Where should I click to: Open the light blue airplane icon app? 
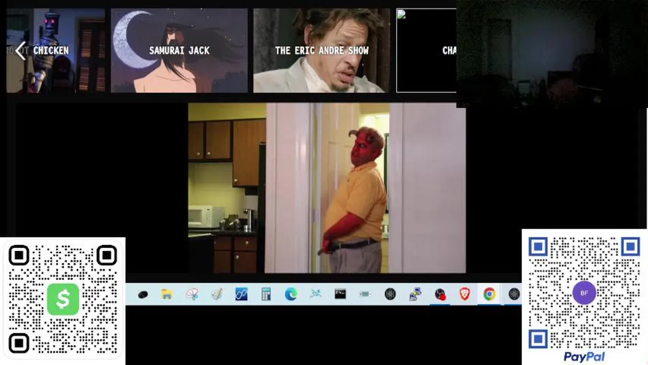coord(315,295)
